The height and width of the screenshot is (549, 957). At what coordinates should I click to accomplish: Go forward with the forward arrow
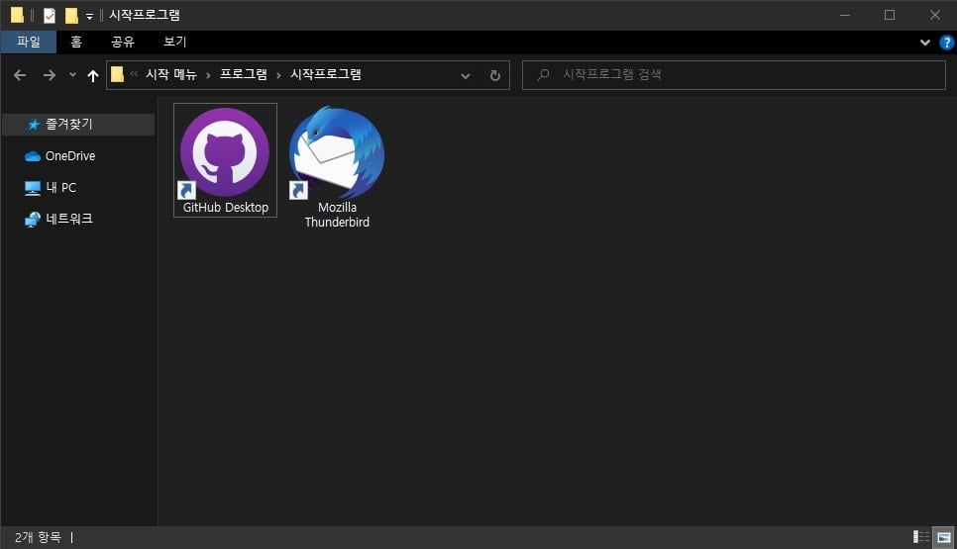click(x=50, y=75)
